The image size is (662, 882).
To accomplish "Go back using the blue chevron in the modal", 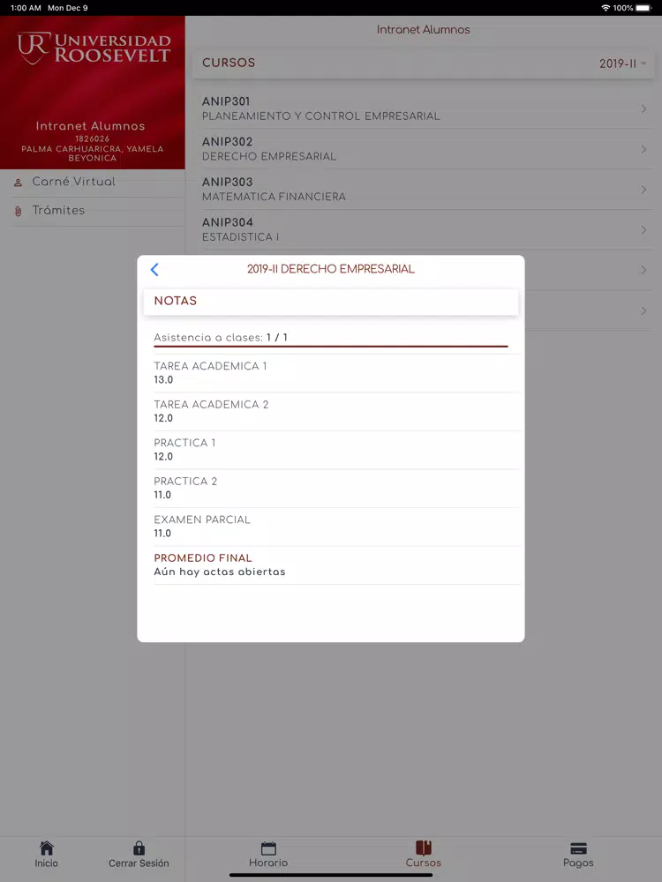I will 154,269.
